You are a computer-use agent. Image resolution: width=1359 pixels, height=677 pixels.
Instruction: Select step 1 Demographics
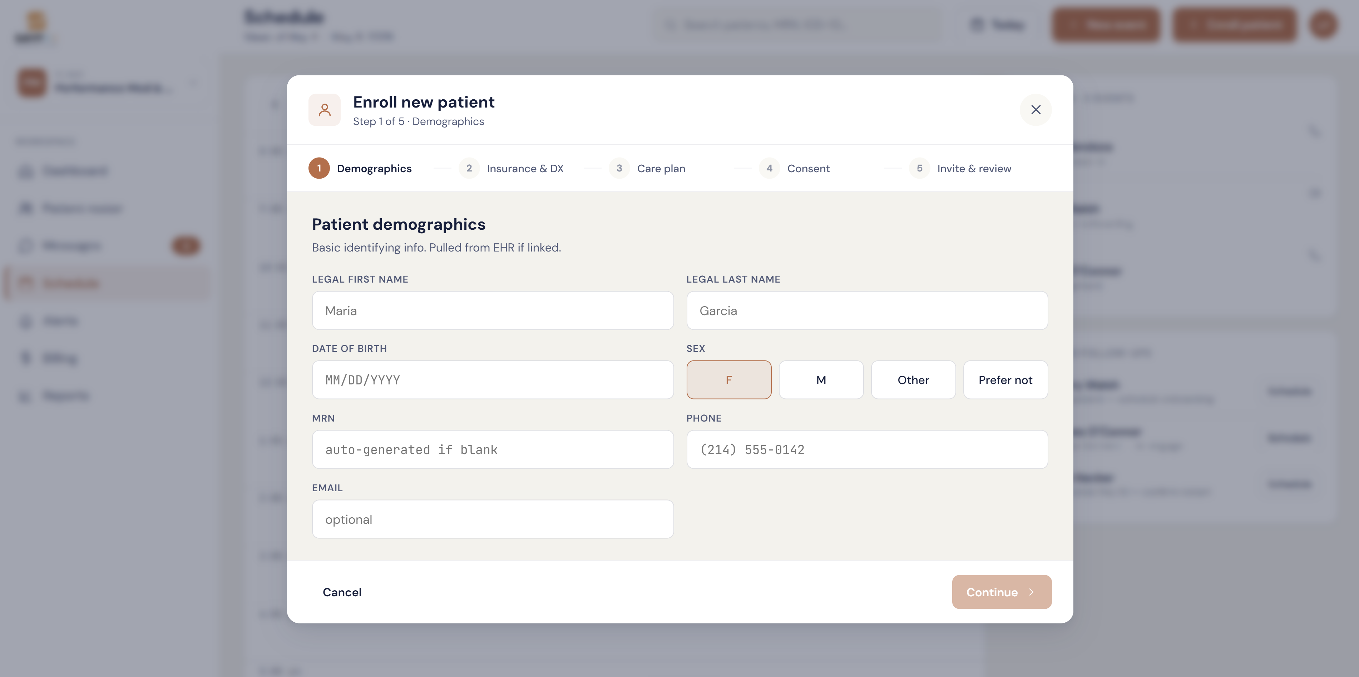360,168
